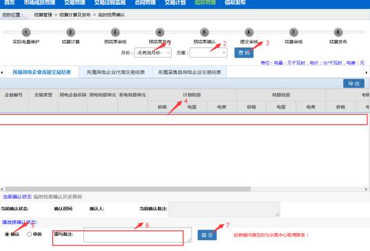Open the 月份 dropdown
This screenshot has height=251, width=370.
click(153, 53)
